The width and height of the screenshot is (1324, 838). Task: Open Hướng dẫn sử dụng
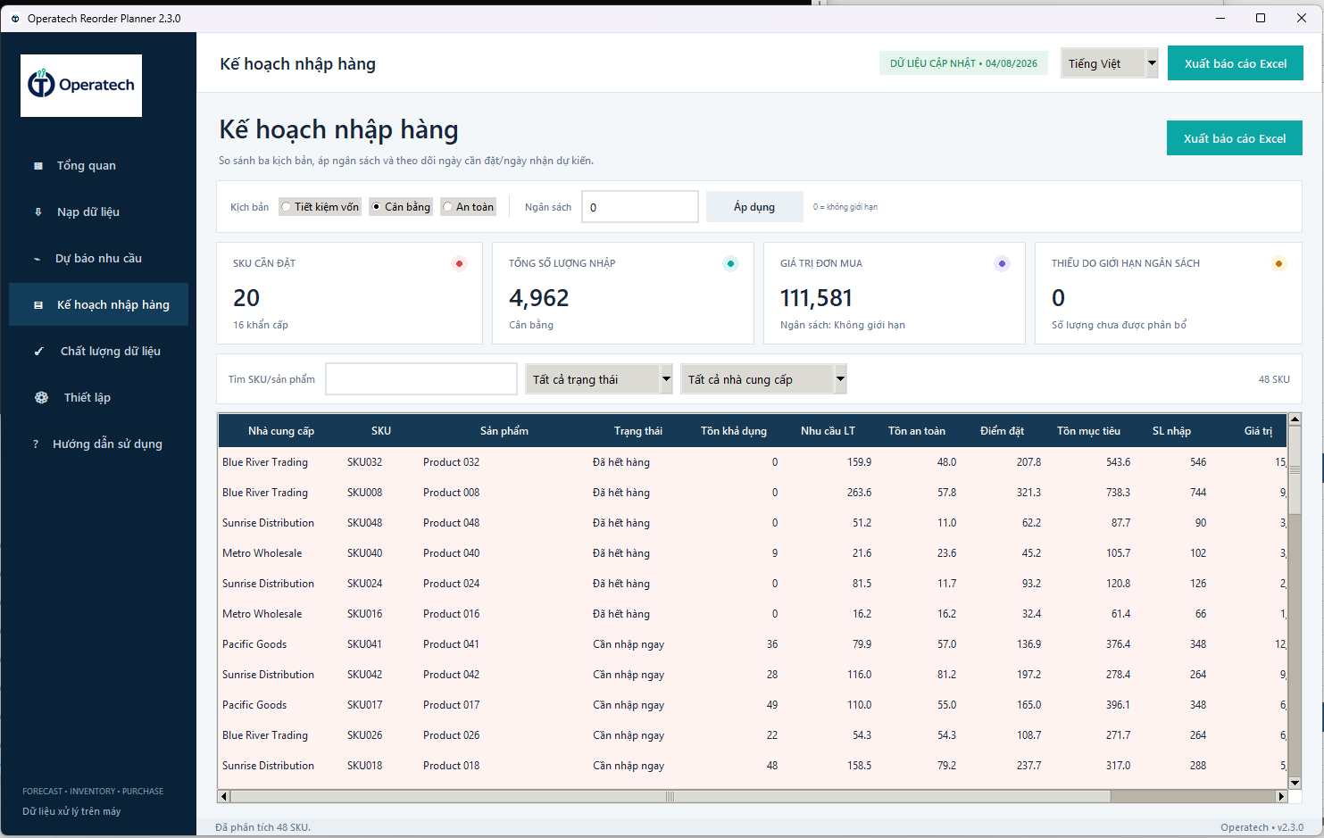point(98,444)
